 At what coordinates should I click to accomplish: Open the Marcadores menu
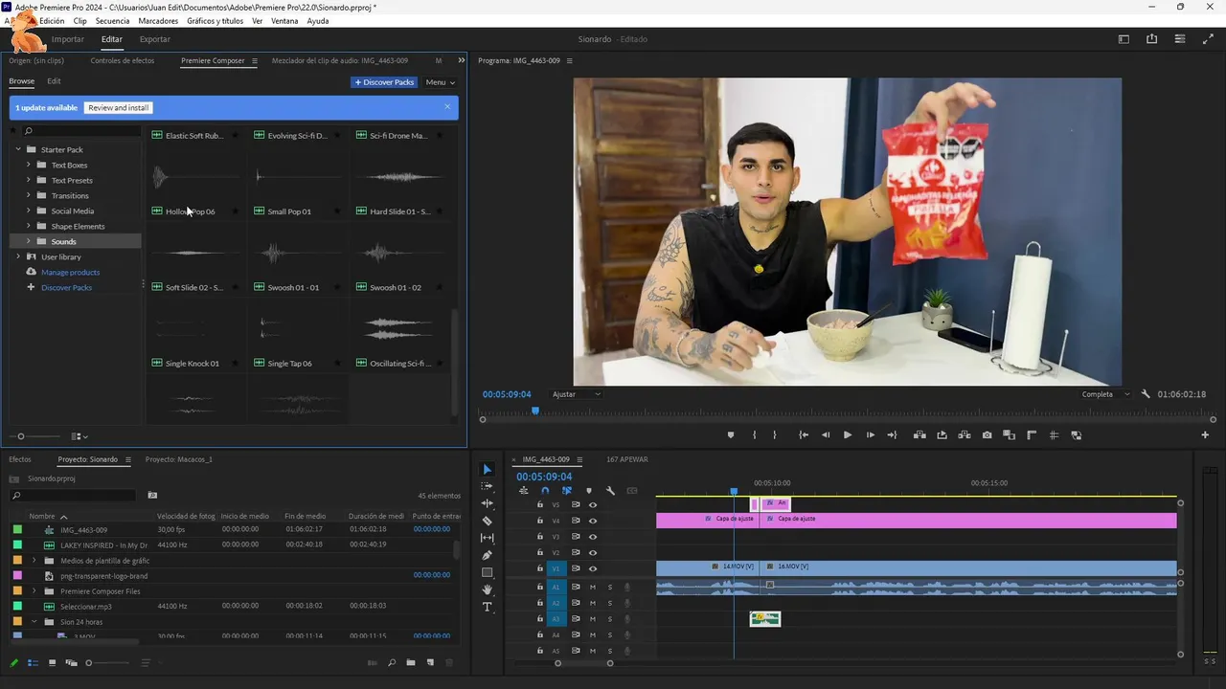158,20
